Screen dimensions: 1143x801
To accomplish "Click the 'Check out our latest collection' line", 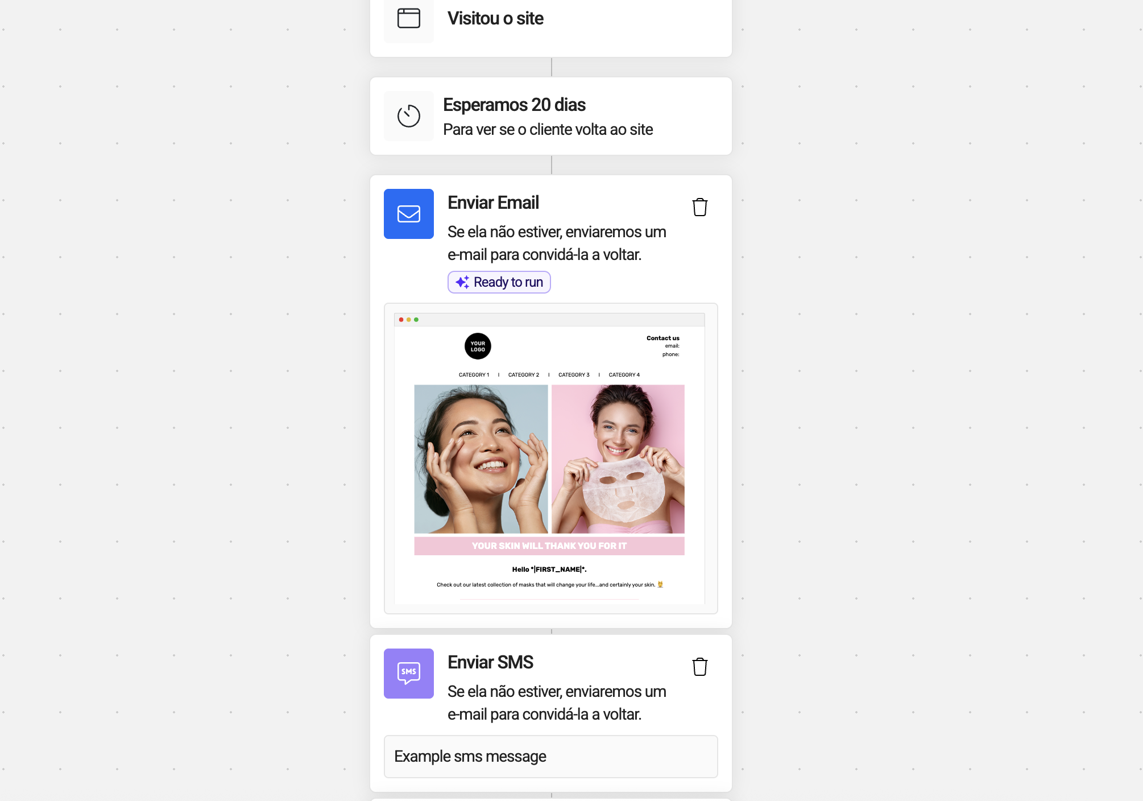I will [549, 585].
